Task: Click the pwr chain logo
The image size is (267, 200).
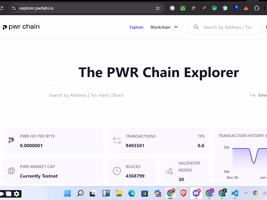Action: [21, 27]
